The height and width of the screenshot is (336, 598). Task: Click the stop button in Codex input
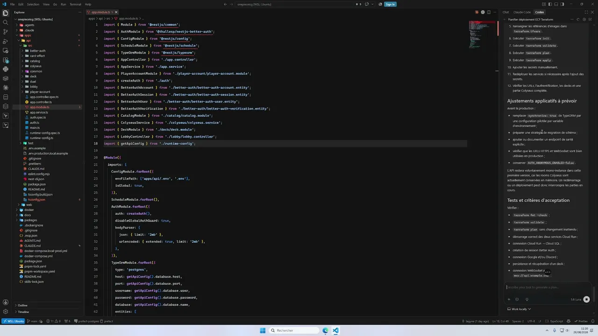click(586, 300)
